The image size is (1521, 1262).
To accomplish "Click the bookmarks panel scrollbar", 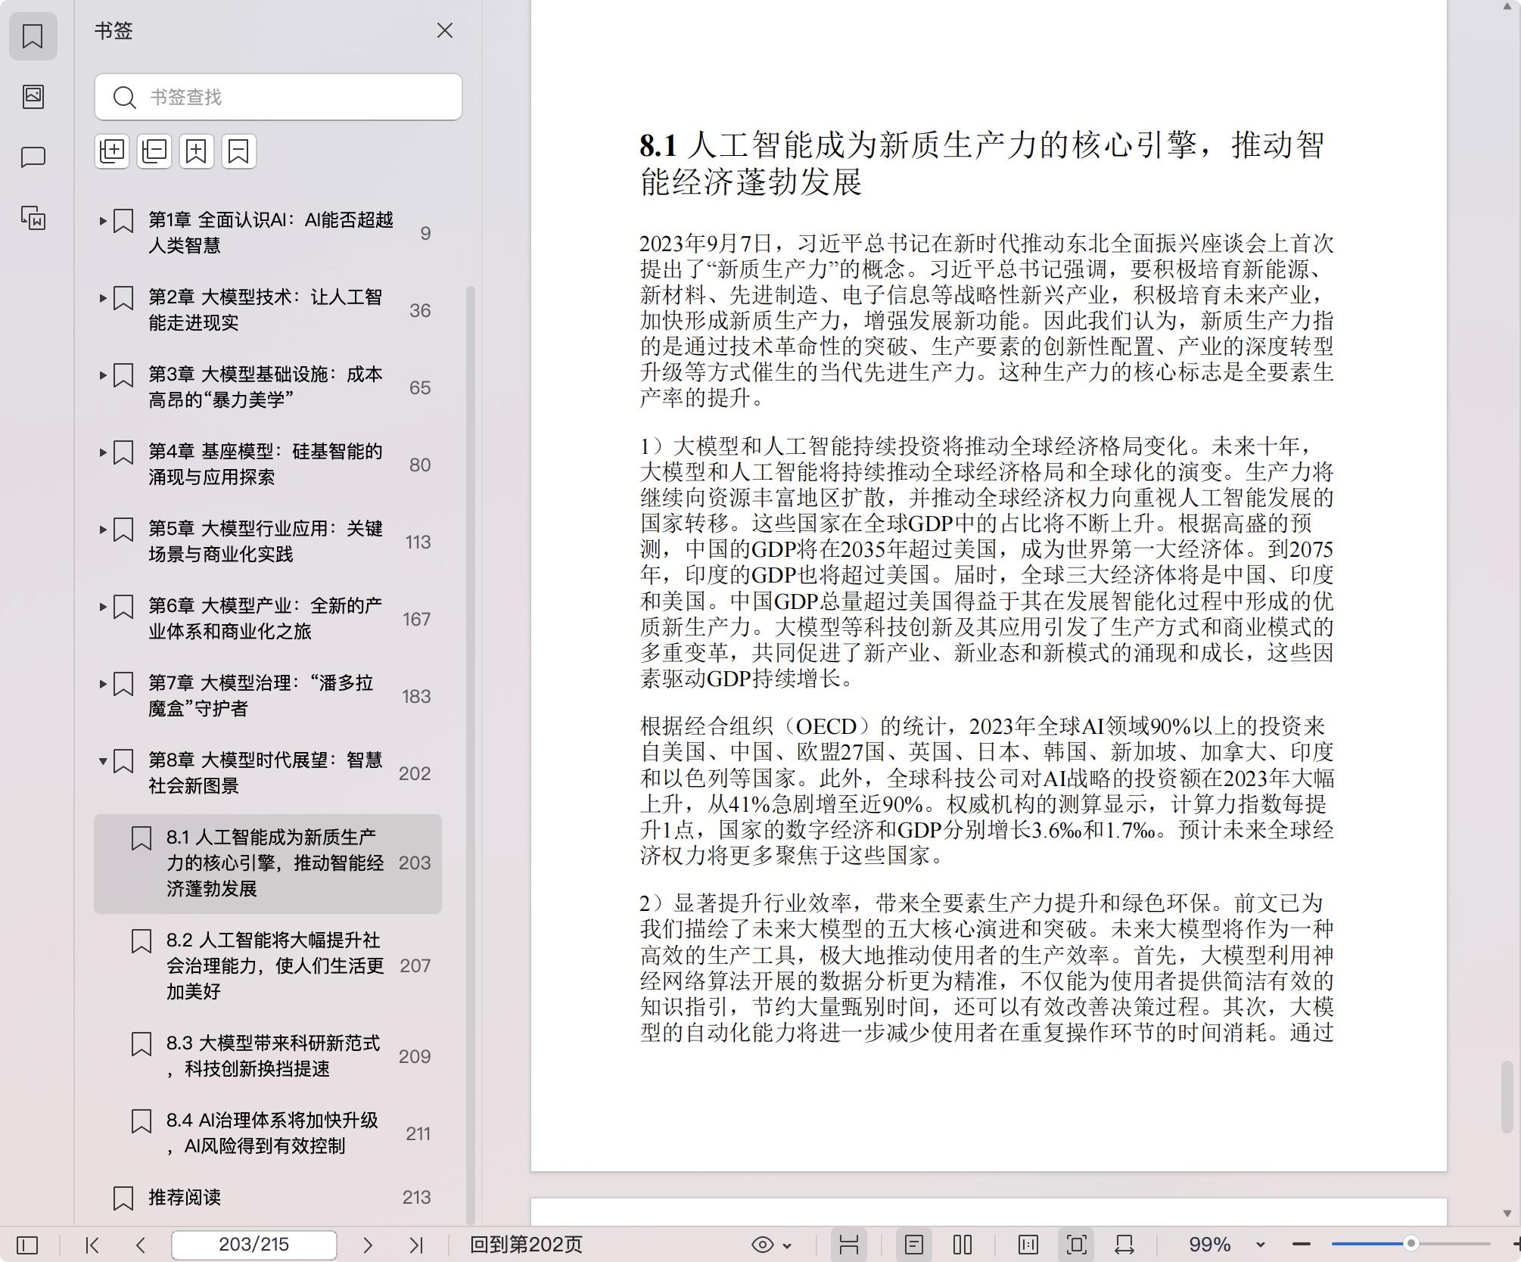I will (470, 754).
